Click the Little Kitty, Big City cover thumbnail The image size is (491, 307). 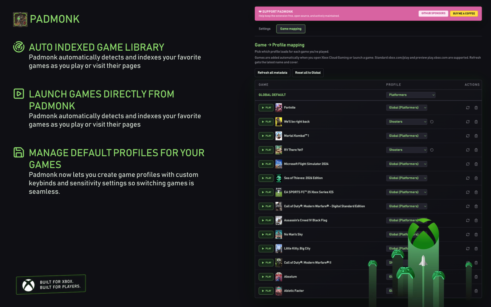[x=279, y=248]
